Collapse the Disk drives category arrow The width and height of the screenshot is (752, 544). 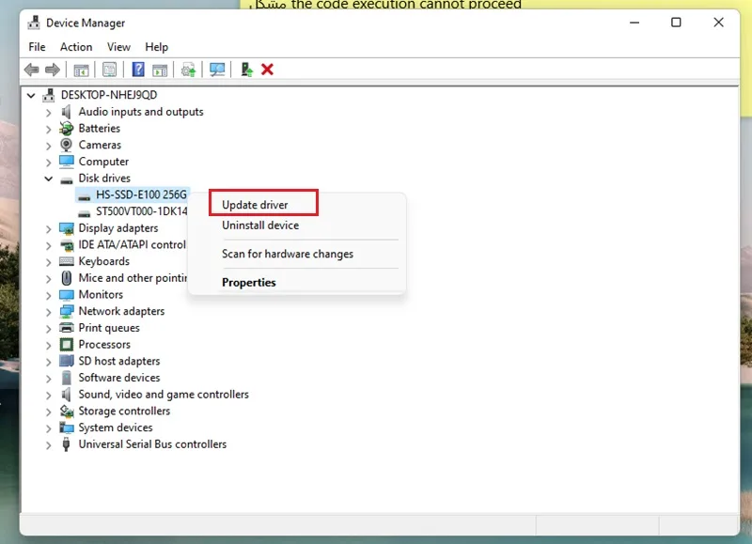(x=49, y=179)
